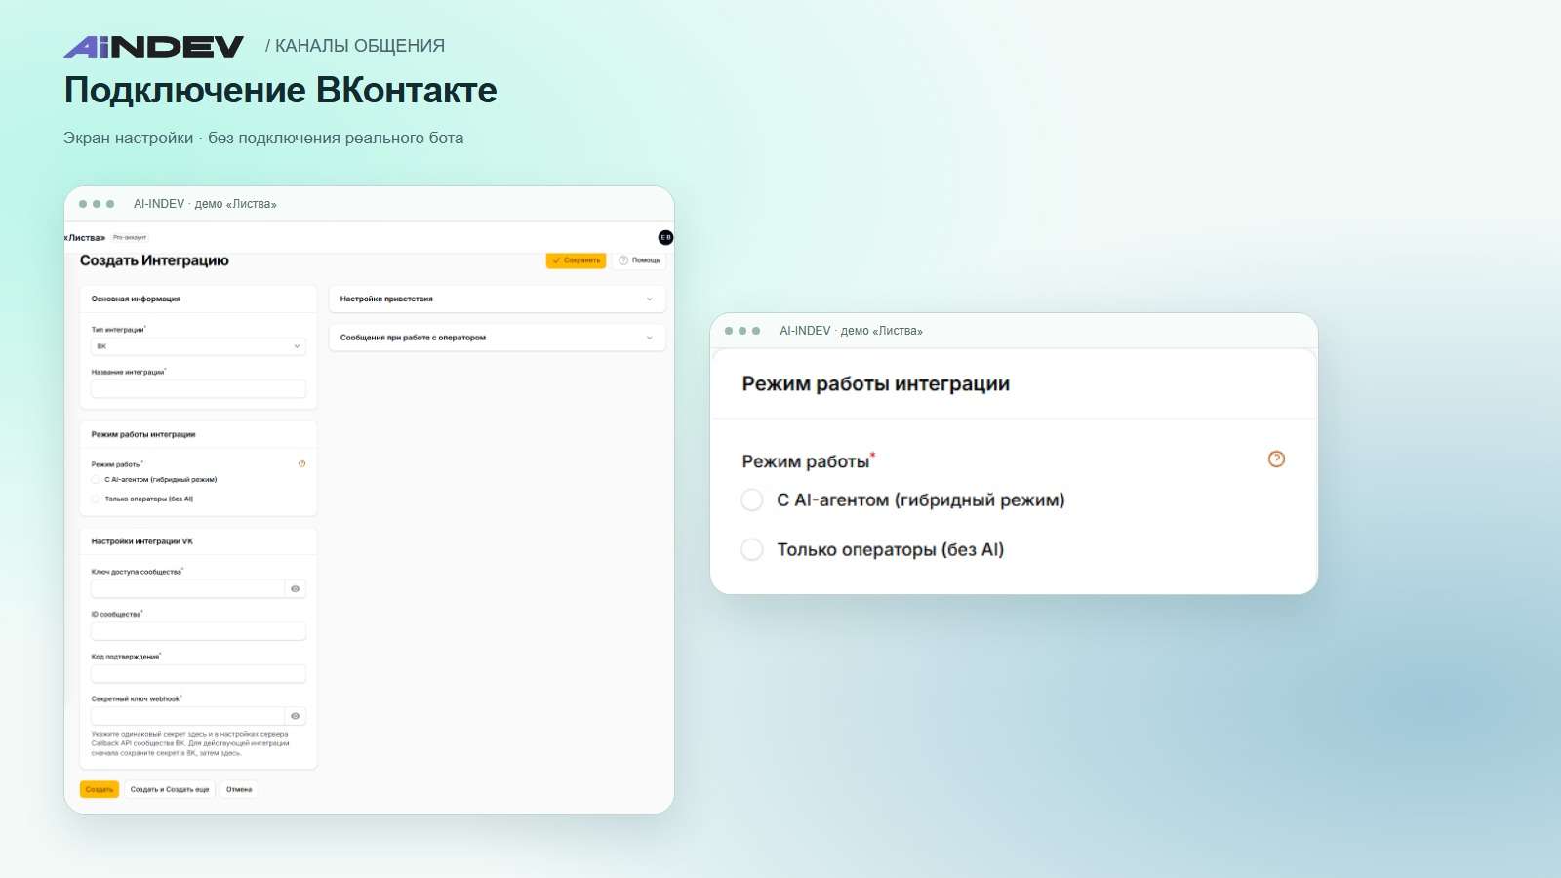
Task: Select Только операторы radio in left form window
Action: [x=96, y=499]
